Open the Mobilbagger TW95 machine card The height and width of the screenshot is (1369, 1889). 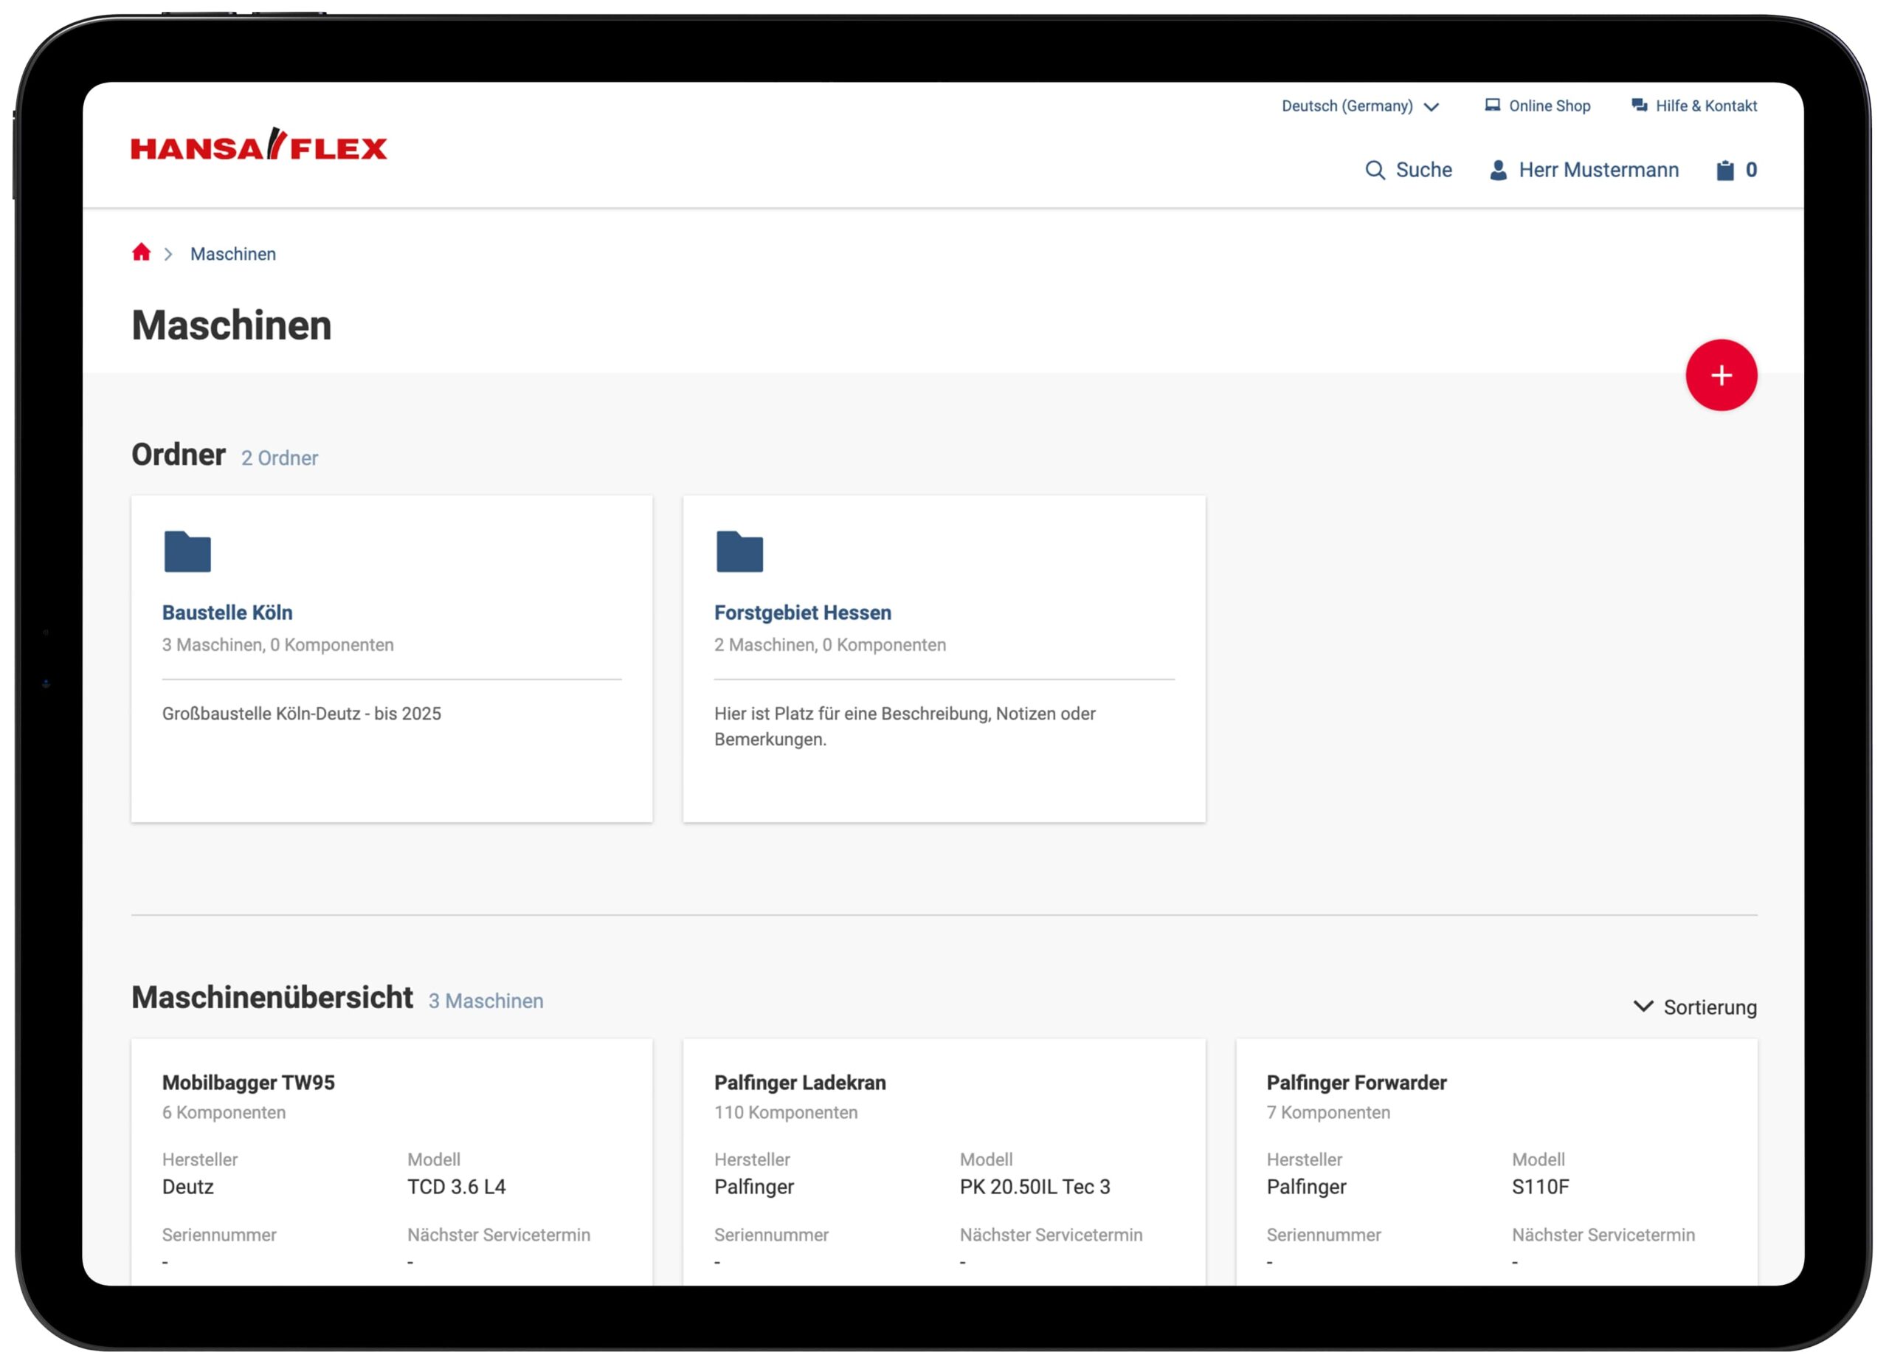(248, 1083)
